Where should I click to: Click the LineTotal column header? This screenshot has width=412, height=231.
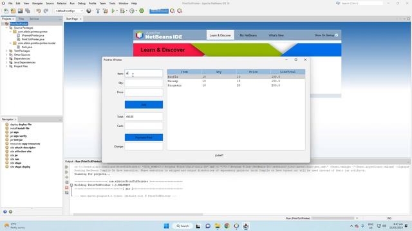288,72
